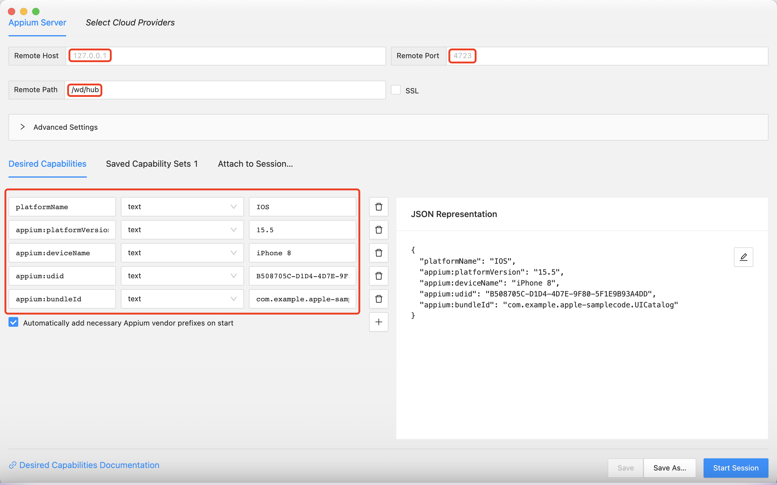Image resolution: width=777 pixels, height=485 pixels.
Task: Open type dropdown for appium:udid row
Action: pyautogui.click(x=182, y=276)
